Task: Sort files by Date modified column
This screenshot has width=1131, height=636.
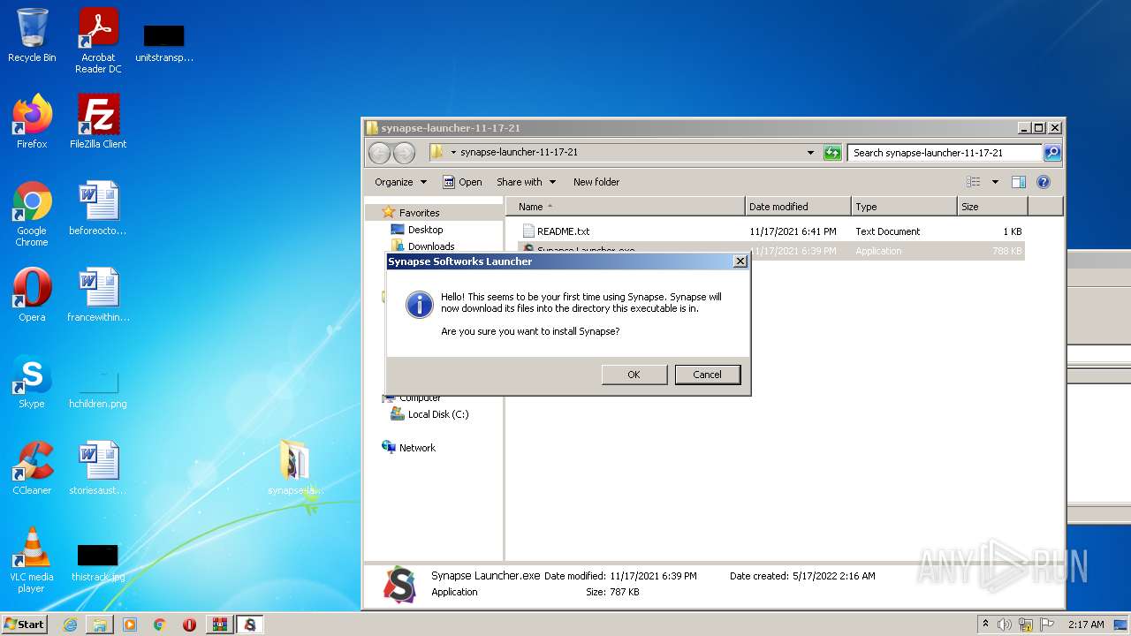Action: 798,207
